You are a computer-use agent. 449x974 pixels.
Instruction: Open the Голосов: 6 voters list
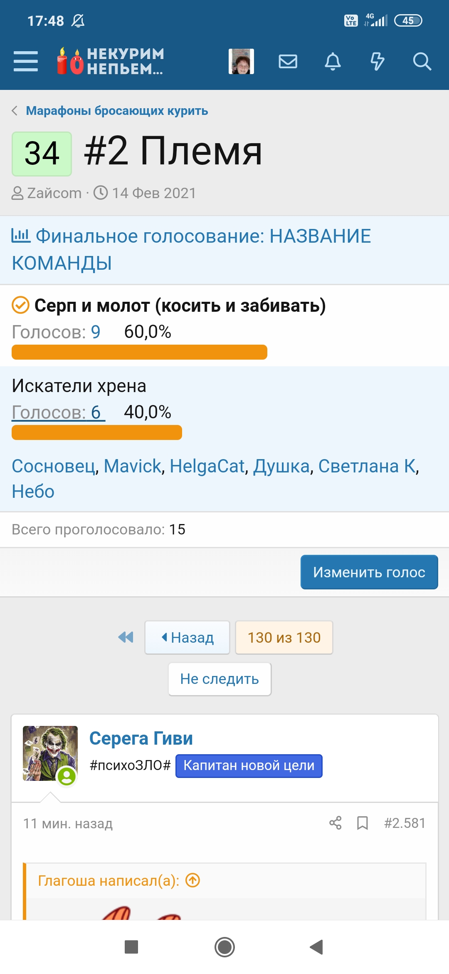[57, 412]
